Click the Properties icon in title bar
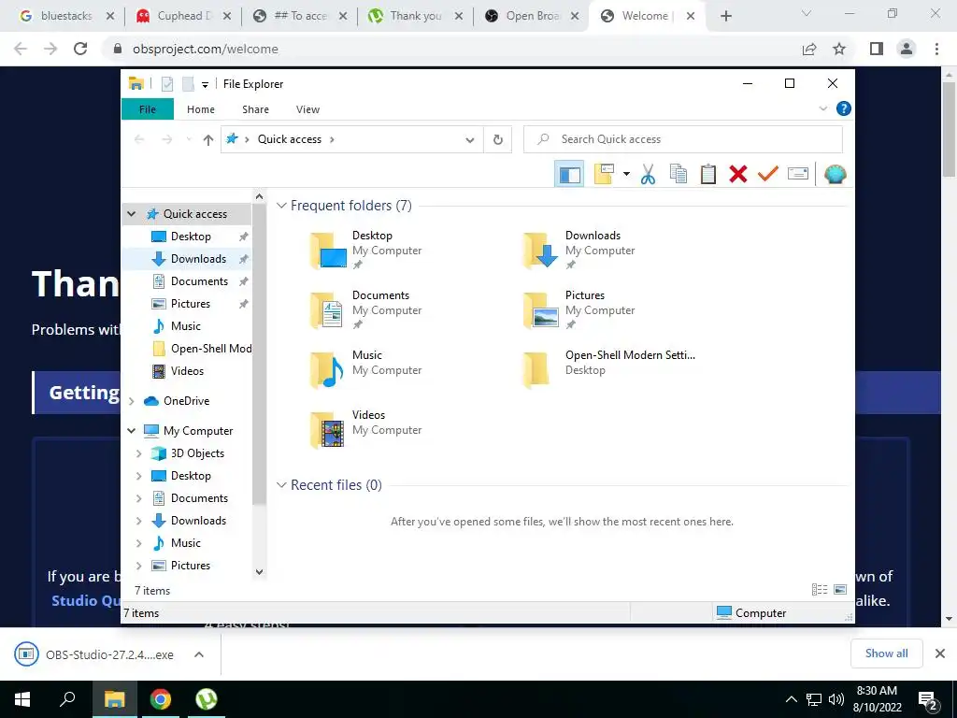 point(166,84)
